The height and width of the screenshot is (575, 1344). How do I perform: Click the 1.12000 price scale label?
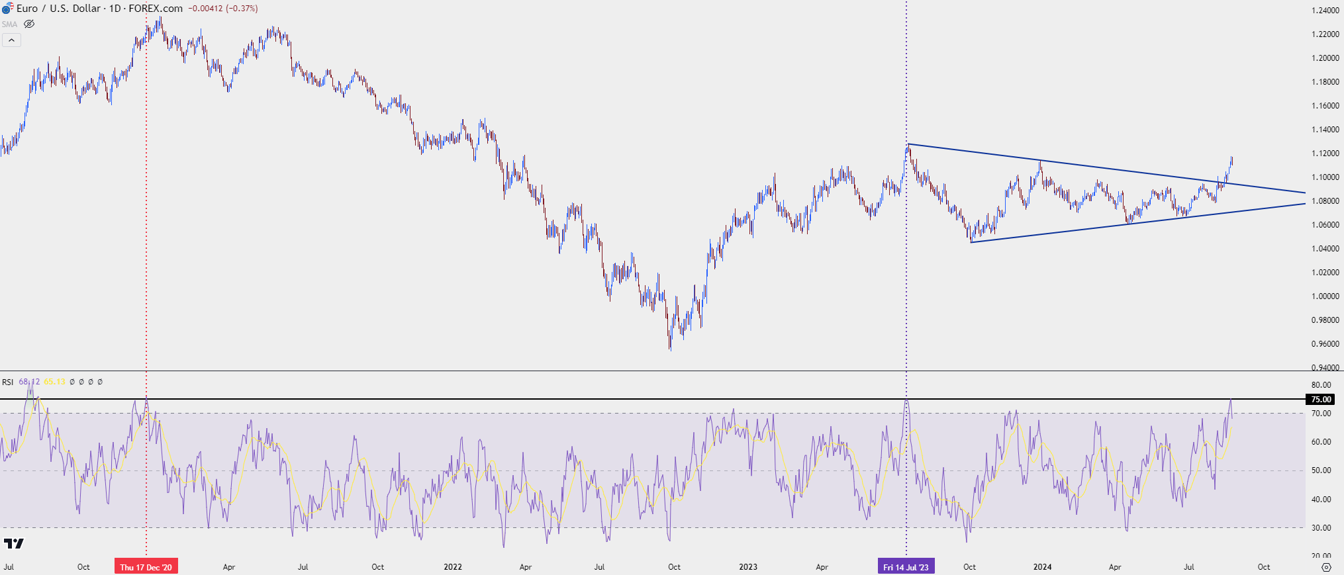[1325, 154]
